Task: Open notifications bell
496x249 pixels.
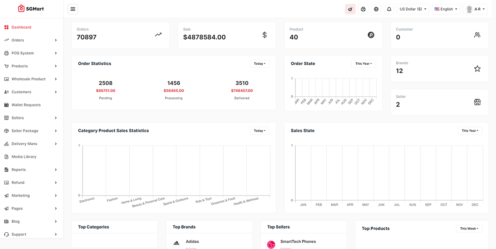Action: 389,9
